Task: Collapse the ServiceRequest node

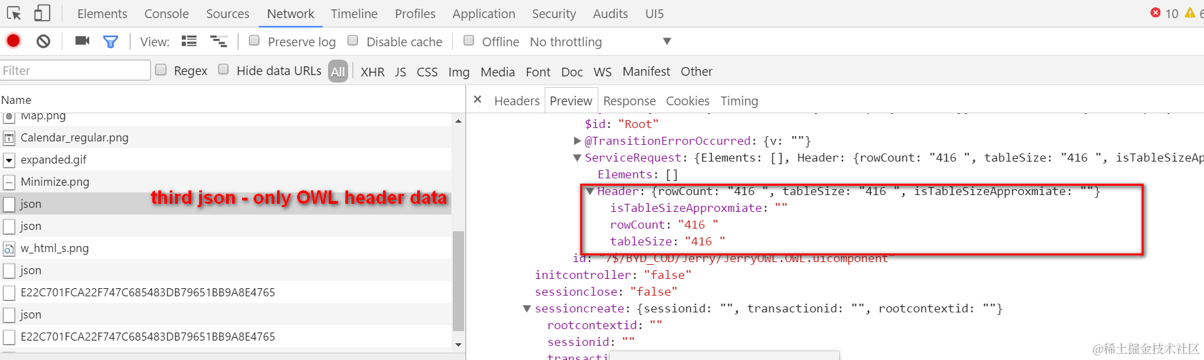Action: [x=578, y=158]
